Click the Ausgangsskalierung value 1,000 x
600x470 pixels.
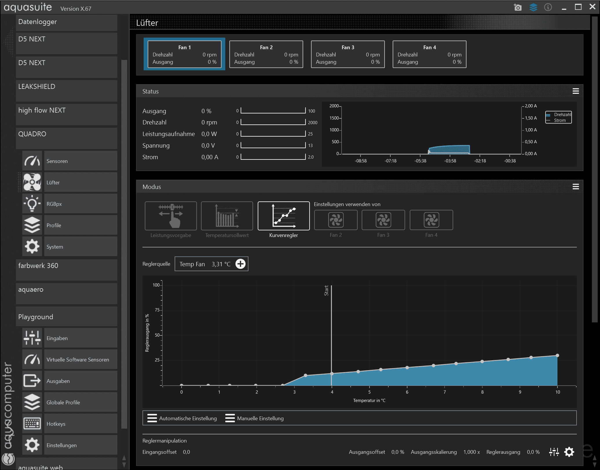coord(471,452)
